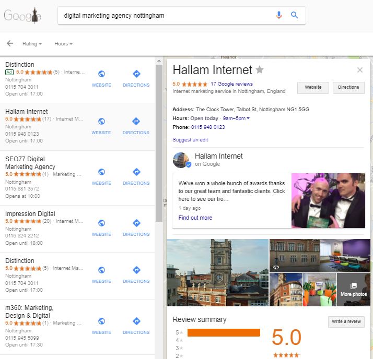Click Find out more link
This screenshot has width=373, height=359.
pyautogui.click(x=195, y=218)
